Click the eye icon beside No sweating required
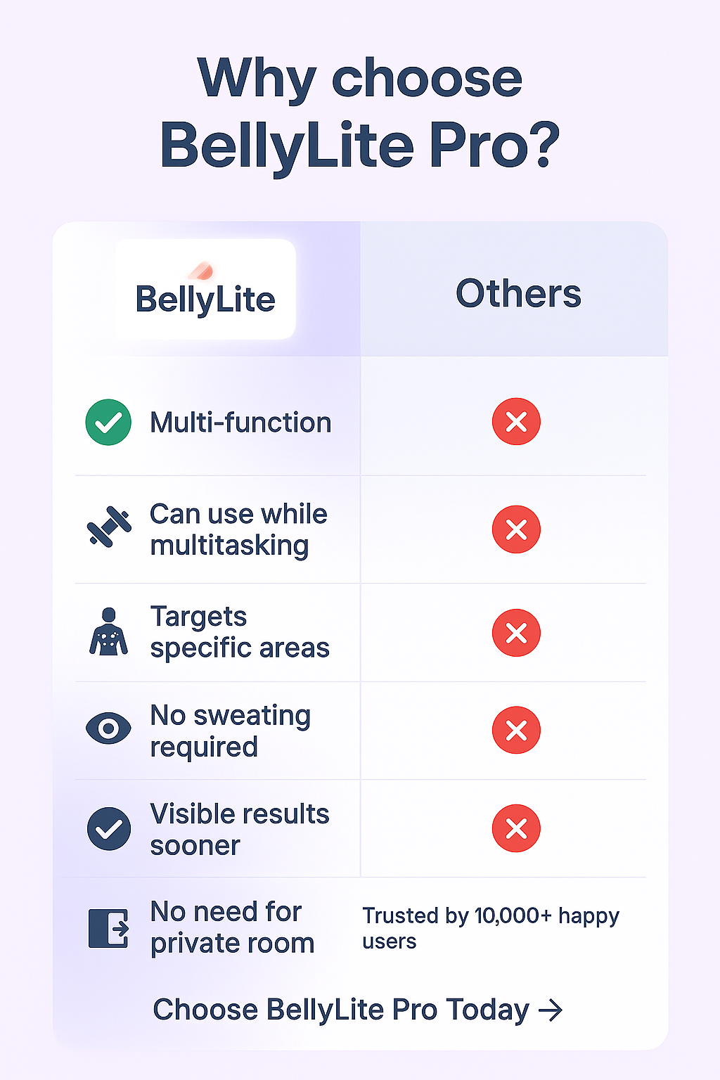 point(108,728)
